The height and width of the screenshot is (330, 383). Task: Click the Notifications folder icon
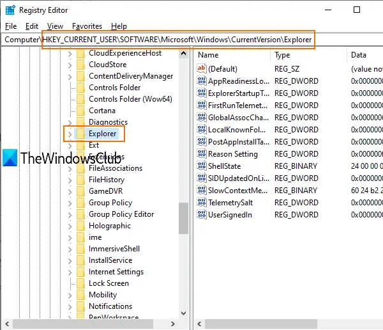coord(81,306)
